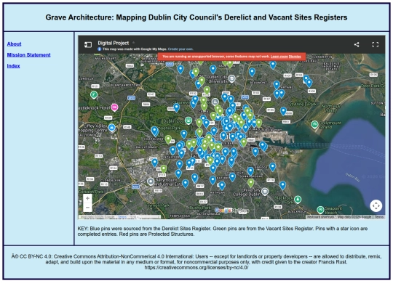The image size is (393, 294).
Task: Click the Grave Architecture page heading
Action: point(196,17)
